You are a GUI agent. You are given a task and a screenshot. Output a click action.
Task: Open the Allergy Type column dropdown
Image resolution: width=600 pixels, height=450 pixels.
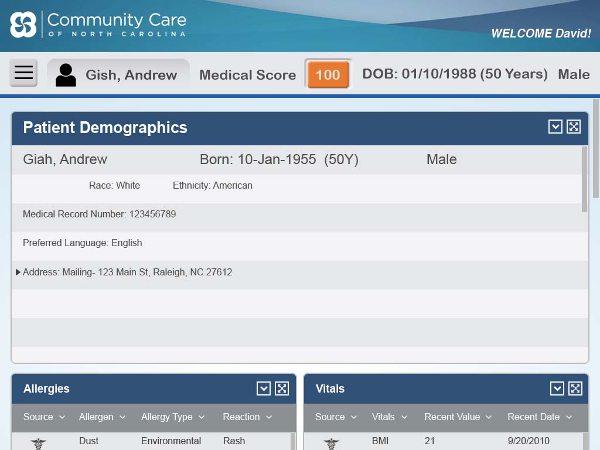click(201, 417)
